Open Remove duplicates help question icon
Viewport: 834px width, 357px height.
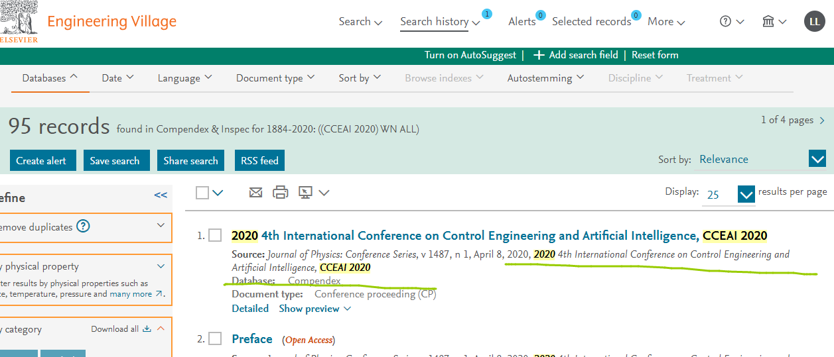[83, 227]
